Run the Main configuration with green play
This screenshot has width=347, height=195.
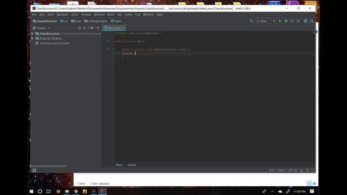click(280, 21)
